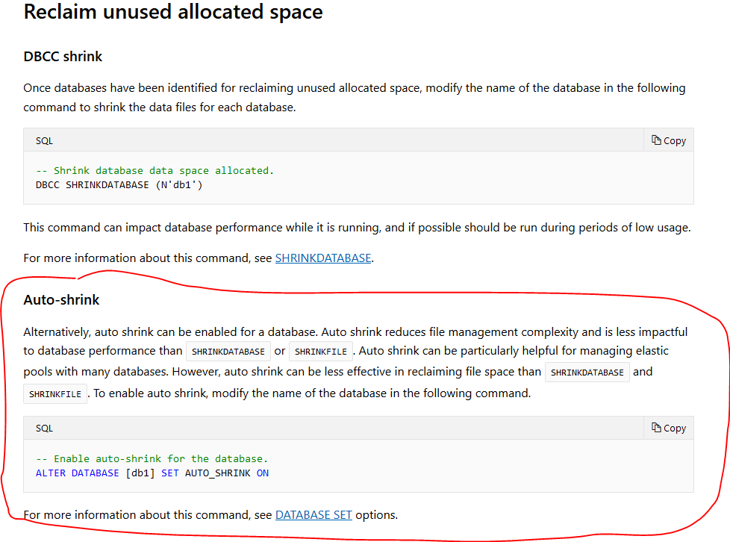
Task: Click the inline SHRINKFILE code after 'or'
Action: [321, 352]
